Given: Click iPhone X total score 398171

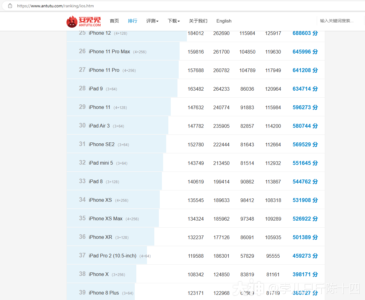Looking at the screenshot, I should pos(305,274).
